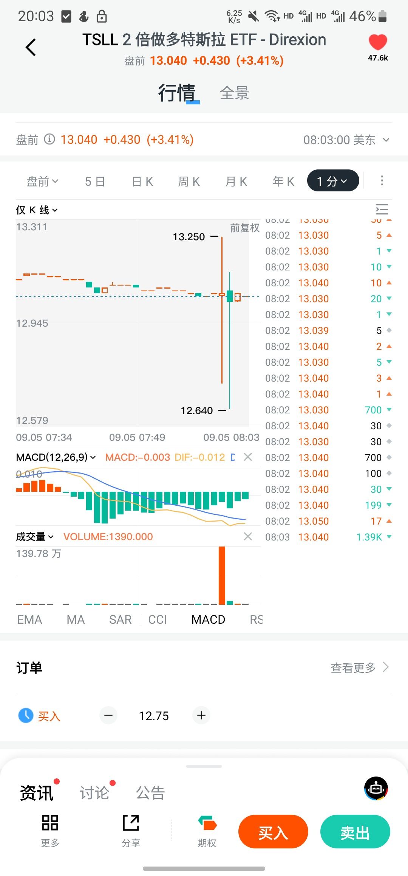Increase order price with plus button

pos(201,715)
